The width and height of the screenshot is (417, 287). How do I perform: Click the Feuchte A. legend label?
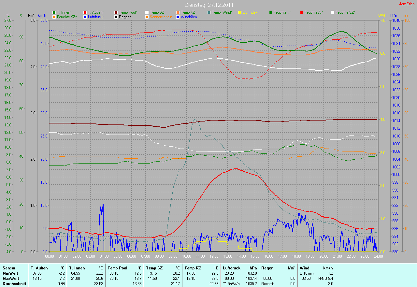(x=314, y=12)
